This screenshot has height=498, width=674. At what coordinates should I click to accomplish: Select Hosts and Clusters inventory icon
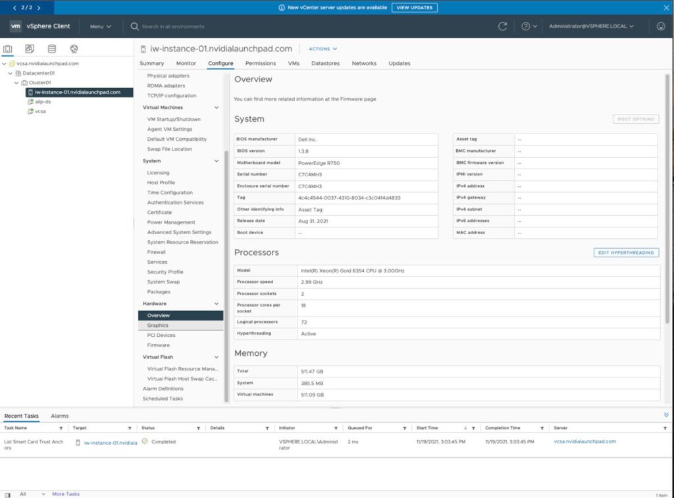click(x=8, y=49)
